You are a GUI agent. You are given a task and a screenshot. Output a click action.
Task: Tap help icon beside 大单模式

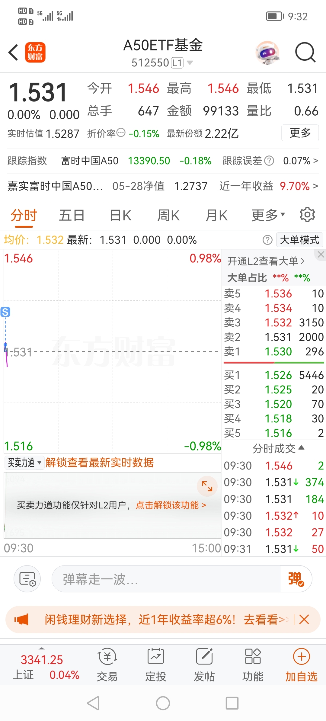(x=267, y=240)
